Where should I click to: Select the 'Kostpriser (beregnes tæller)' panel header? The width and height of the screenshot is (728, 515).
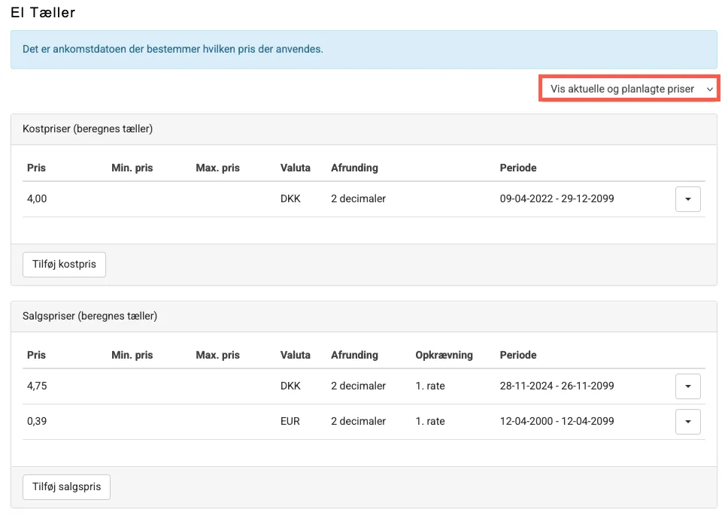(x=88, y=129)
